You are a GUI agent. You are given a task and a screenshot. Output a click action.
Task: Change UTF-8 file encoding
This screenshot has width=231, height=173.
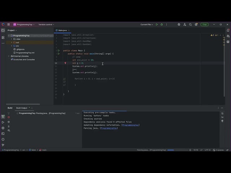tap(208, 150)
